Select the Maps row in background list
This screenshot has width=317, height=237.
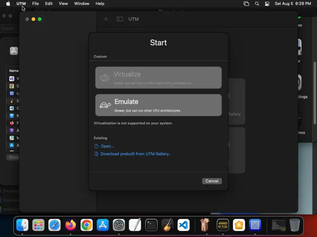point(13,138)
